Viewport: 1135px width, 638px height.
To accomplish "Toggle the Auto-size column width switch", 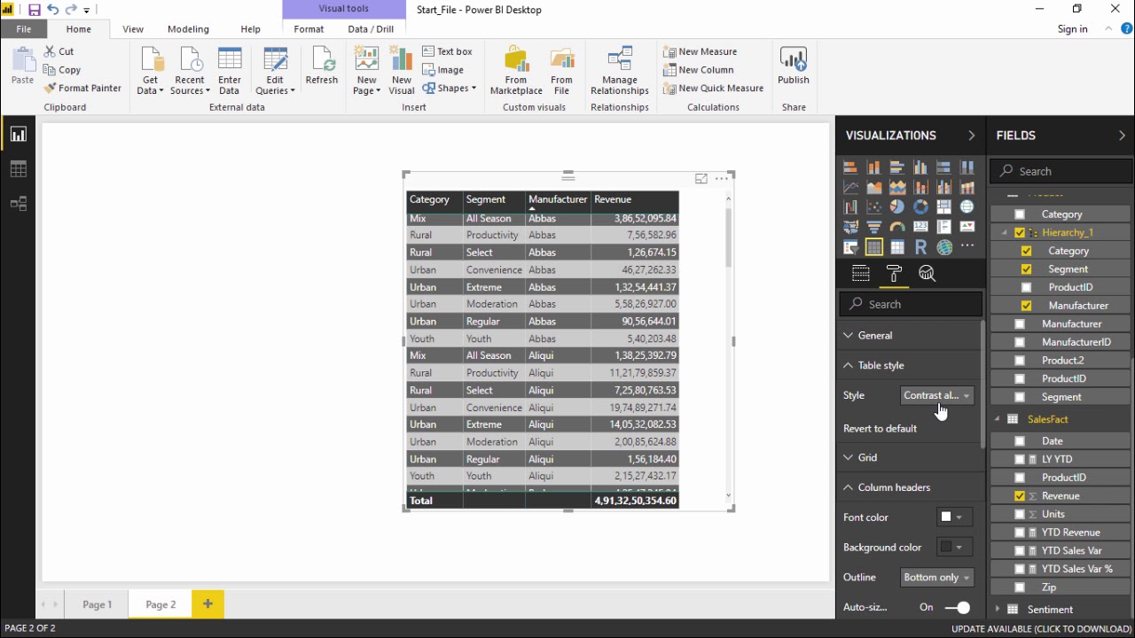I will click(957, 607).
